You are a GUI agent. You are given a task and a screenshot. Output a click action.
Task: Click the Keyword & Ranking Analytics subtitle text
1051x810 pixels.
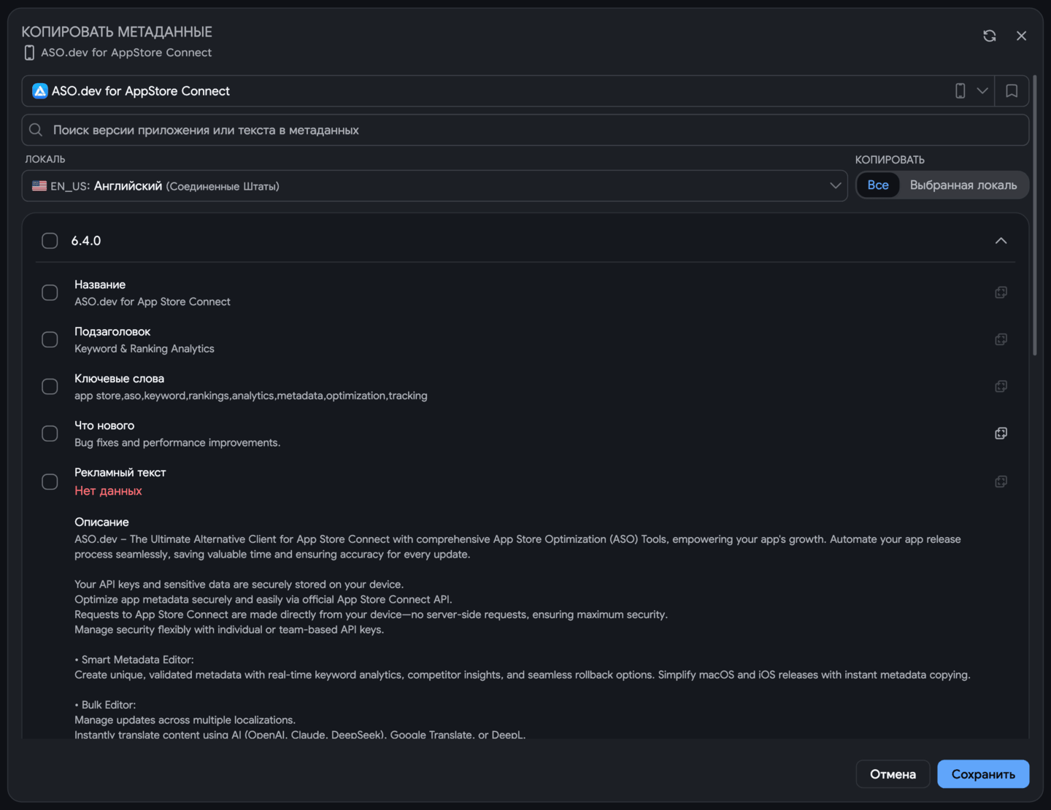point(145,349)
